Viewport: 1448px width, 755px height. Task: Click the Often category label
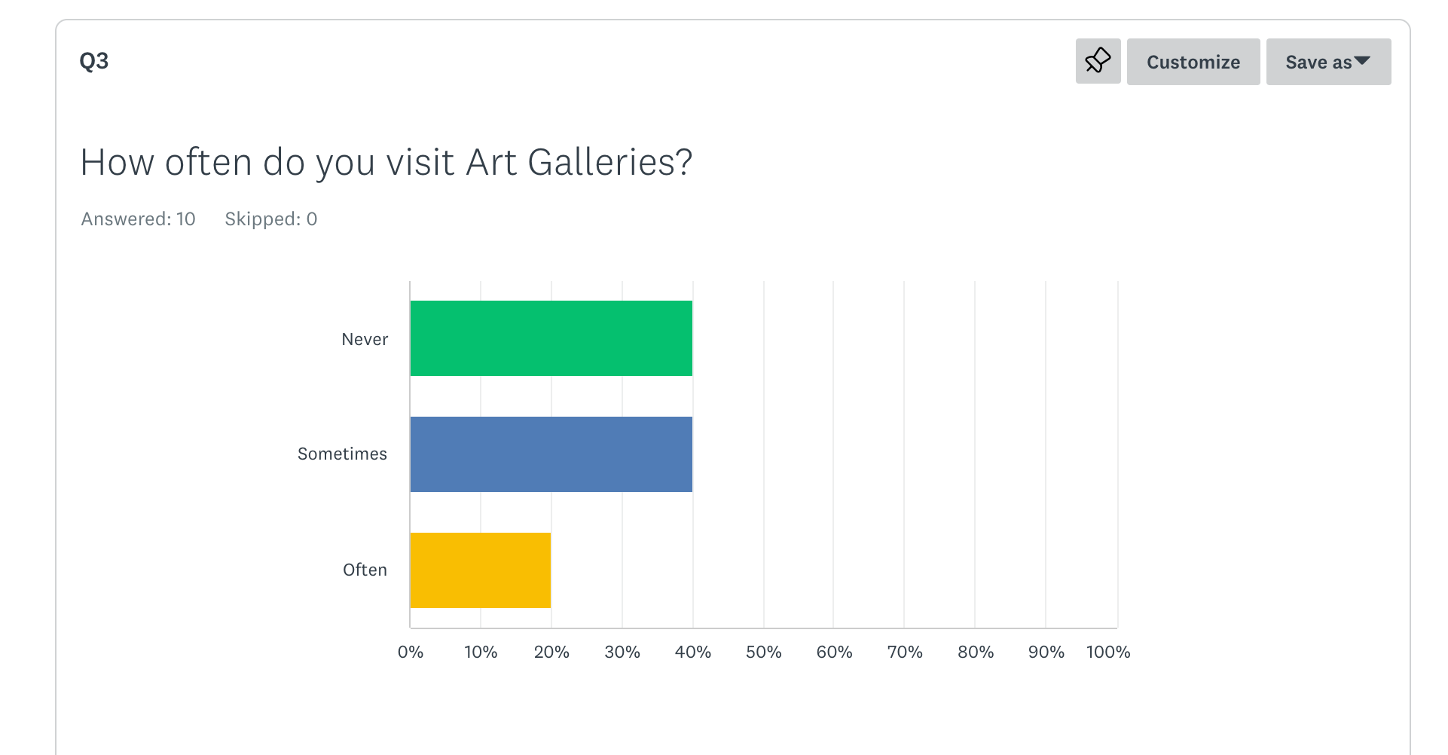click(365, 570)
